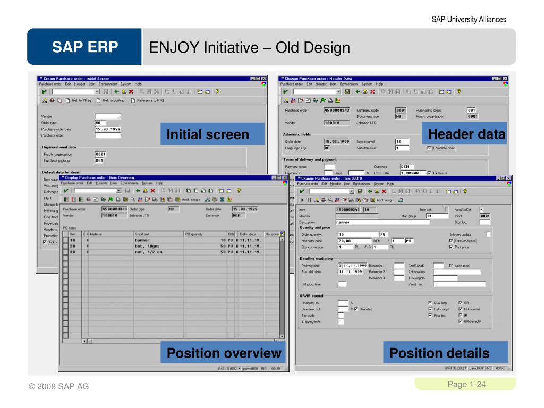Click green Enter checkmark in Item Overview window
544x408 pixels.
pos(66,191)
